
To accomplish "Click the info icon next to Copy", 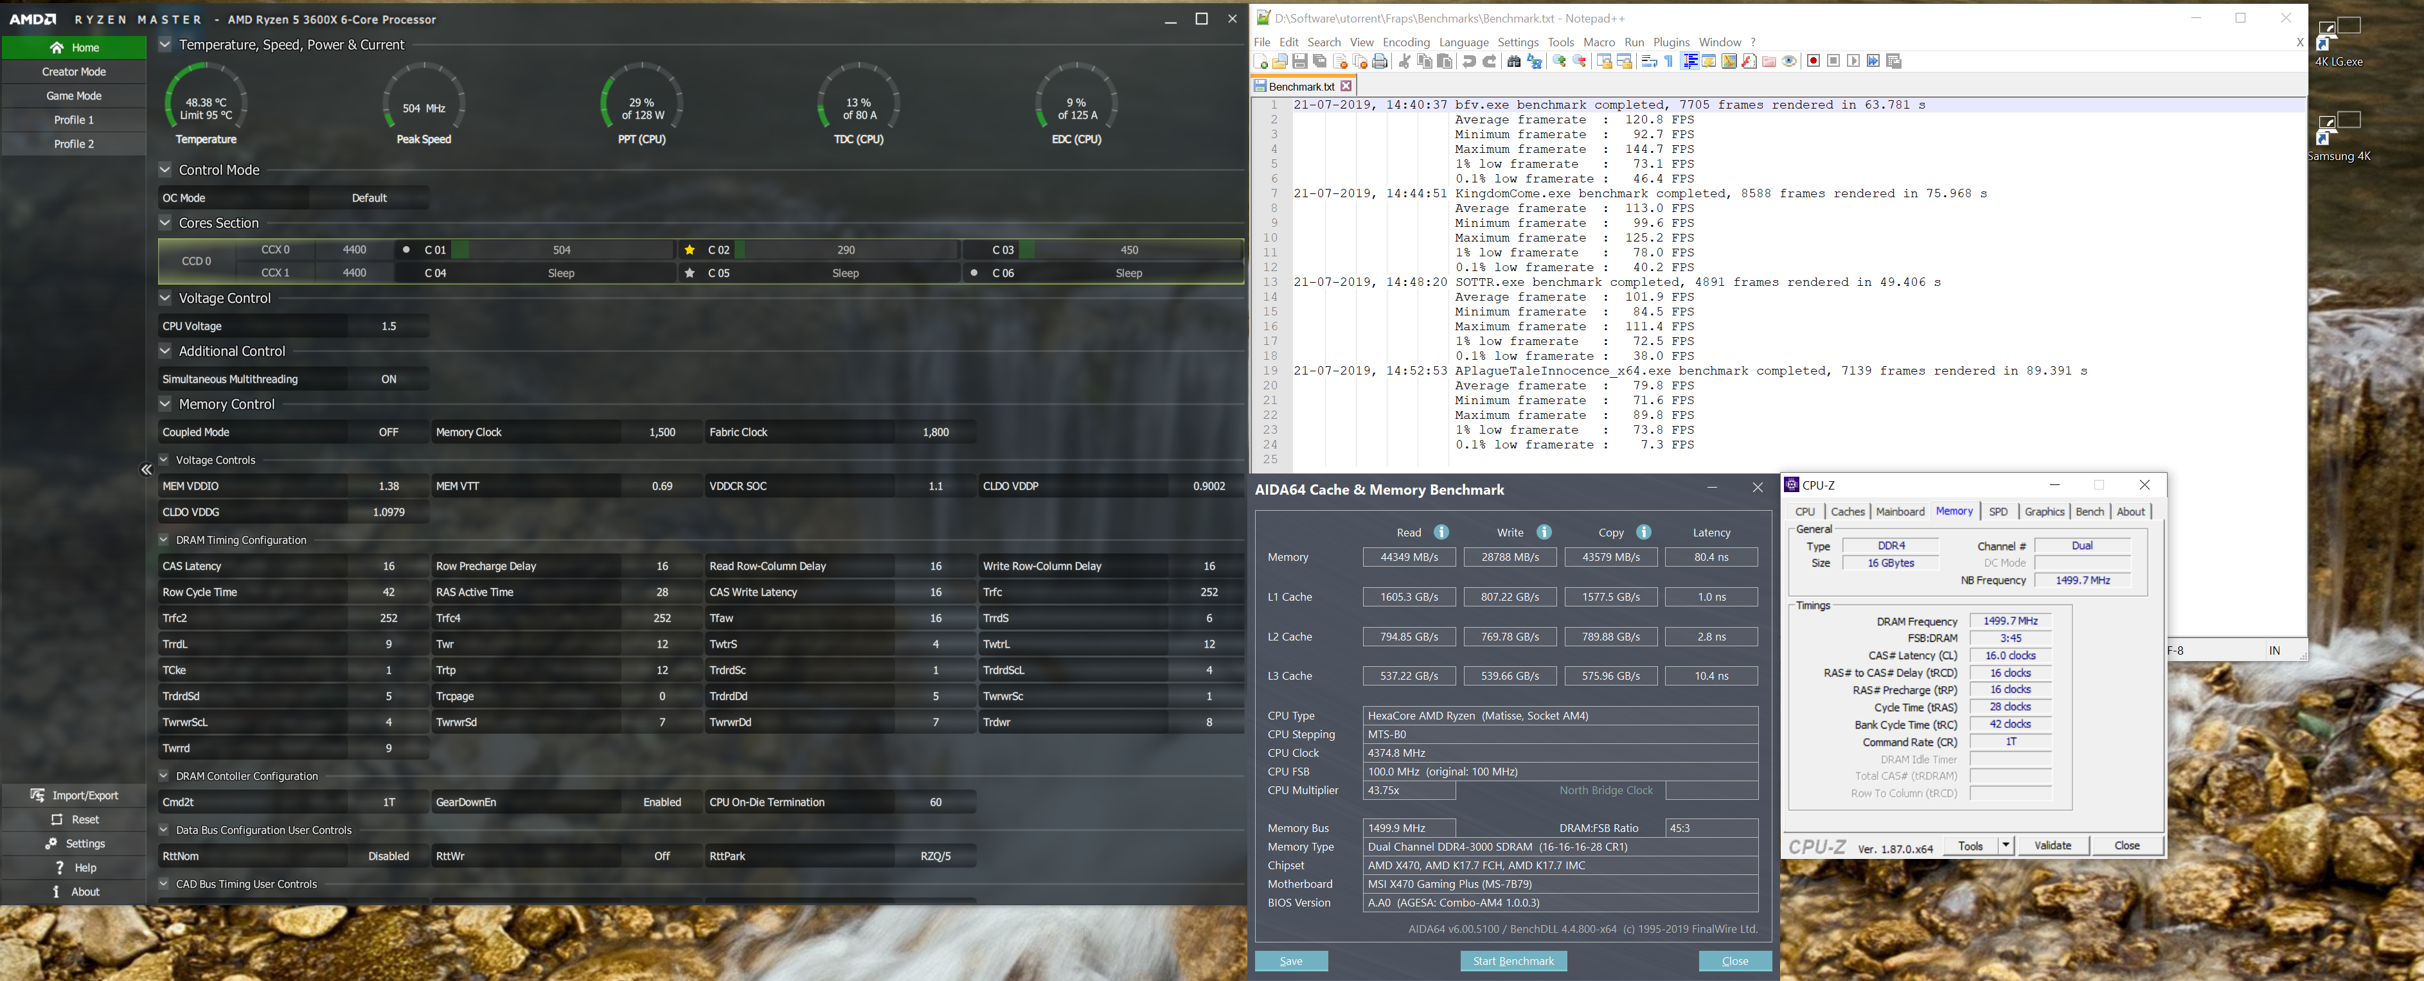I will (1644, 533).
